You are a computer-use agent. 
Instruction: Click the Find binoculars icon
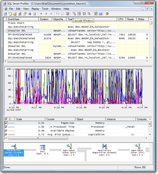coord(30,14)
